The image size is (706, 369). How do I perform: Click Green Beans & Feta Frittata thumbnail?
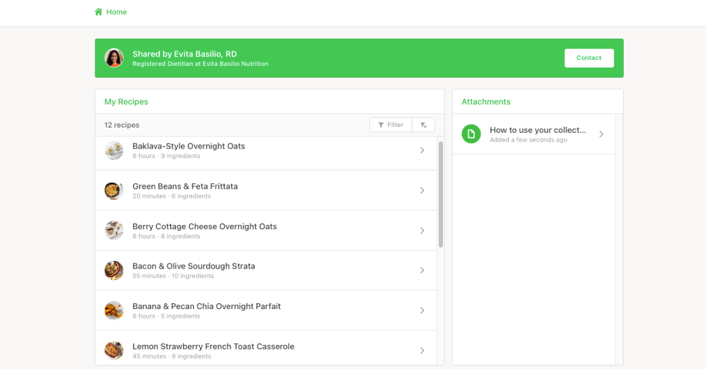click(x=114, y=190)
